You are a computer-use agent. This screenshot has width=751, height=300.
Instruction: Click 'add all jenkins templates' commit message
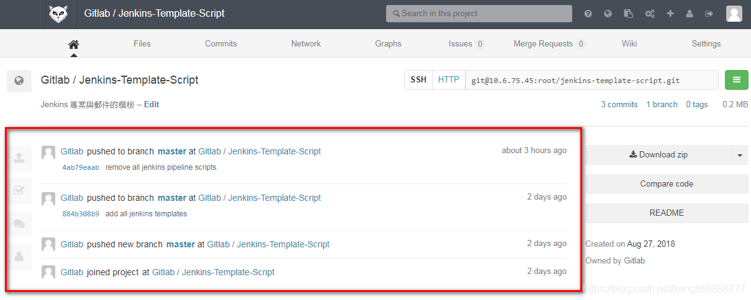[x=146, y=214]
